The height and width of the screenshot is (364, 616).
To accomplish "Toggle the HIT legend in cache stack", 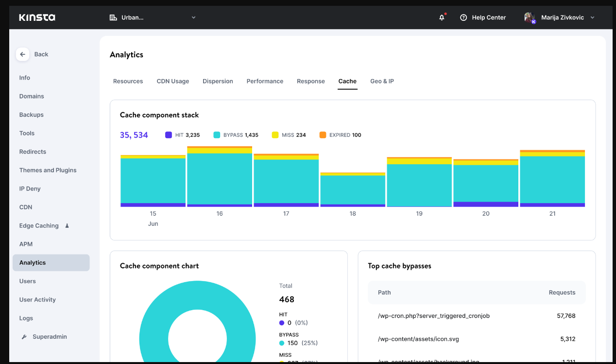I will point(182,135).
